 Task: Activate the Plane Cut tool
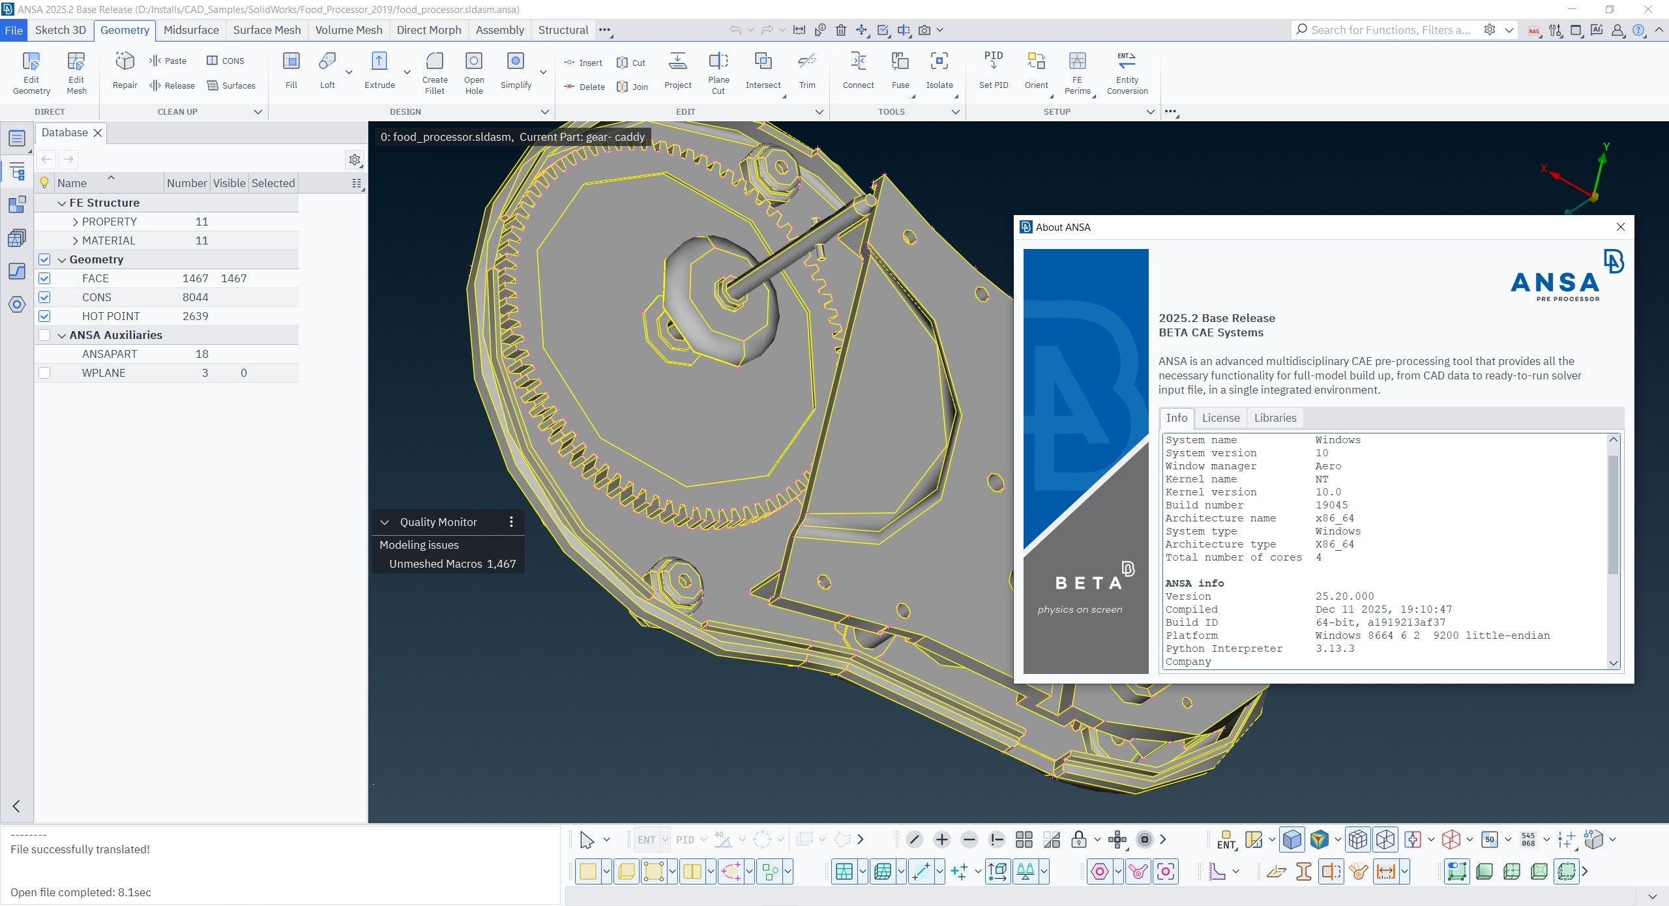pos(718,72)
